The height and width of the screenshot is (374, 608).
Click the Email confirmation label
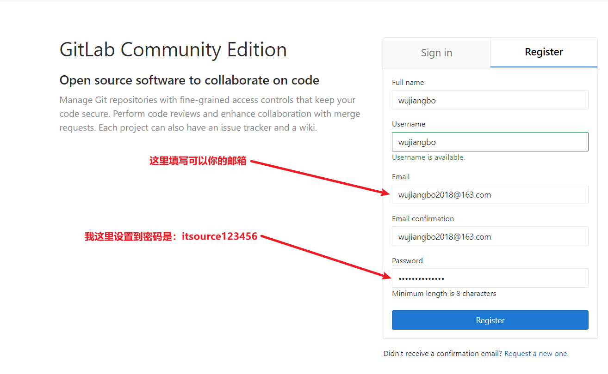click(423, 219)
